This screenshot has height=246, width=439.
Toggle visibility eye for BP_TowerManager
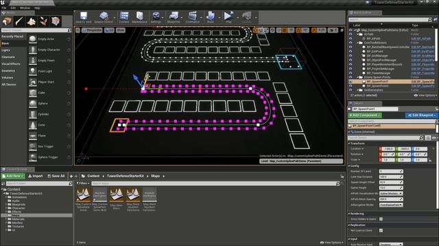[x=351, y=73]
